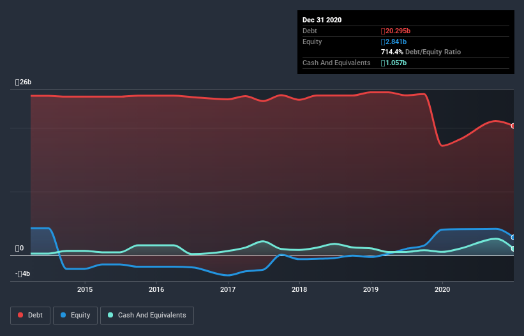The height and width of the screenshot is (336, 524).
Task: Toggle the Equity legend button
Action: tap(75, 316)
